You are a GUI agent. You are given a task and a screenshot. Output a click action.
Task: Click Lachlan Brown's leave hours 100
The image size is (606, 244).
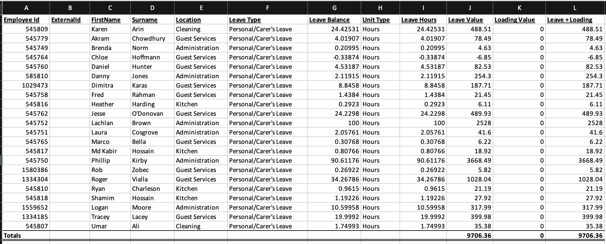tap(423, 123)
